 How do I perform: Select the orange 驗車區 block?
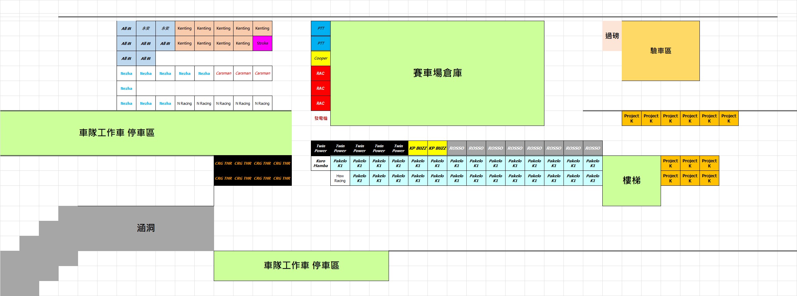(660, 51)
